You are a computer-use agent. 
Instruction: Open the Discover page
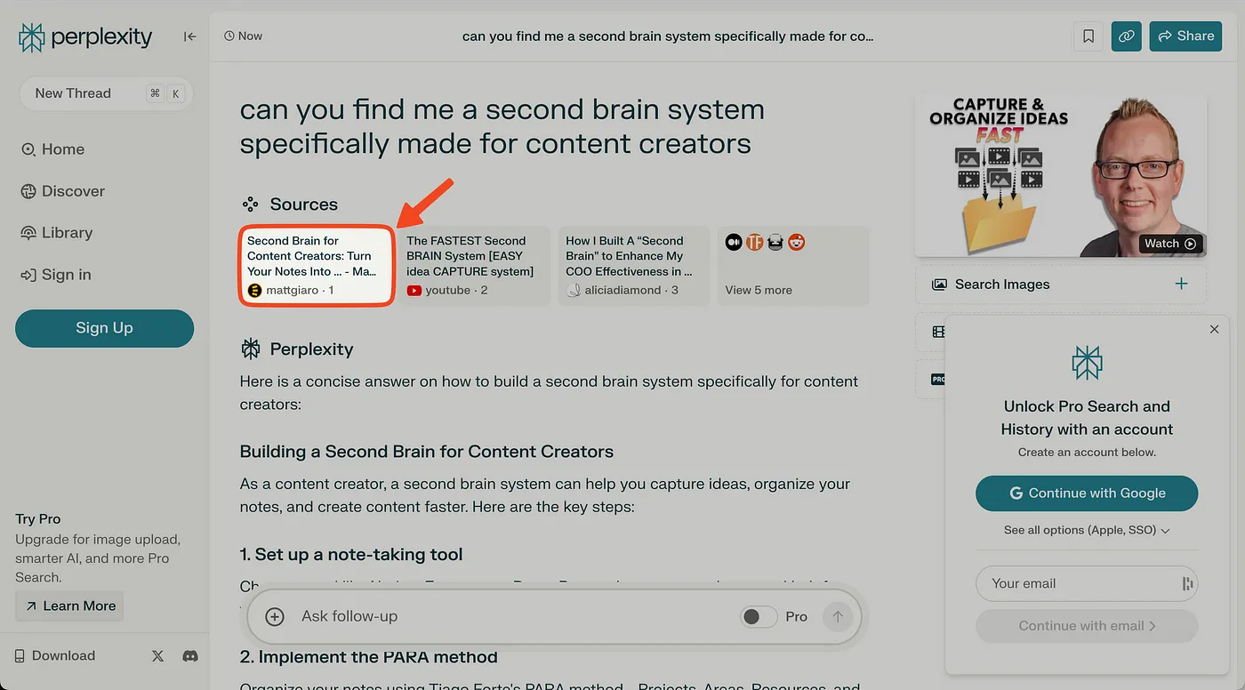pyautogui.click(x=62, y=191)
